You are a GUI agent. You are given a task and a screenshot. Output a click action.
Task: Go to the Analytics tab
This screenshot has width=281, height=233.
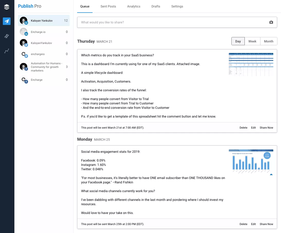[x=134, y=6]
